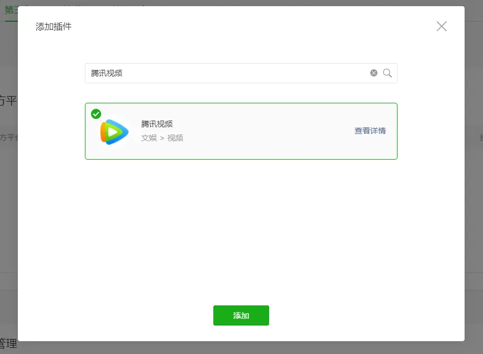Clear the search box text
The width and height of the screenshot is (483, 354).
[x=374, y=73]
